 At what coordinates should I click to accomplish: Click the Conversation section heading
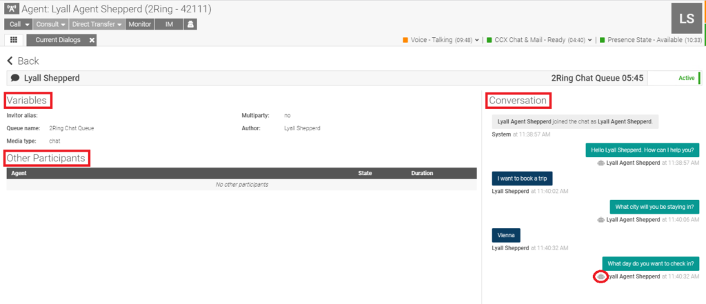click(x=518, y=101)
